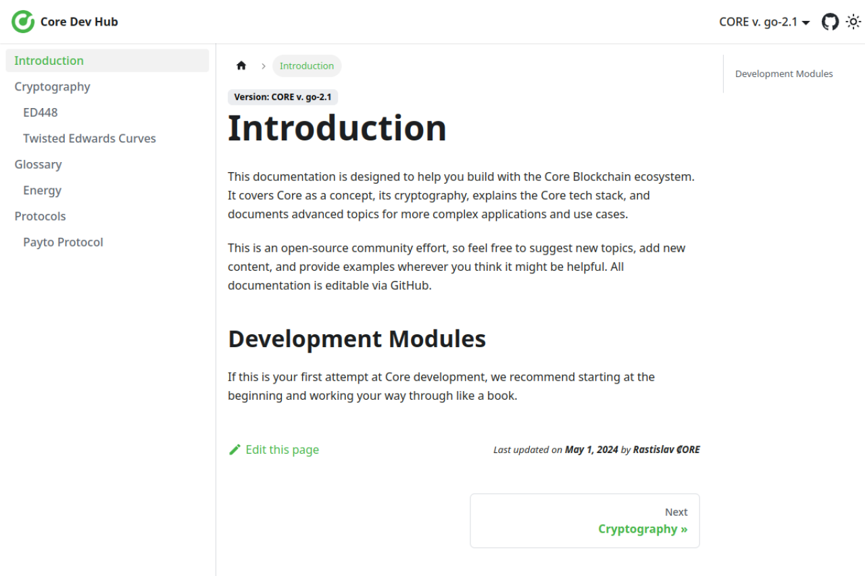Open the GitHub repository icon
This screenshot has width=865, height=576.
pyautogui.click(x=830, y=22)
